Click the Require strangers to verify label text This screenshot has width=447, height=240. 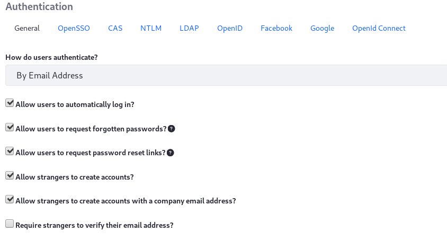pyautogui.click(x=94, y=225)
